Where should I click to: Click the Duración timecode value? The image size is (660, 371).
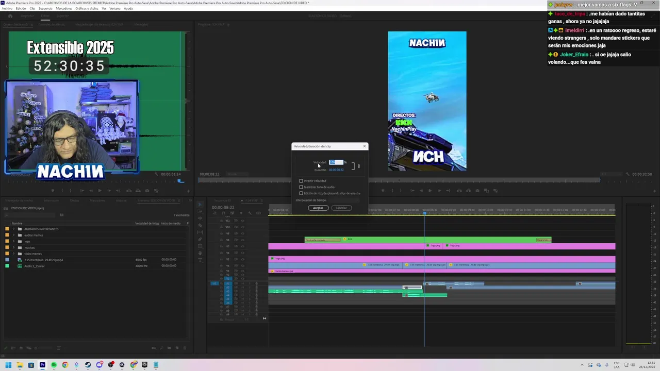[x=336, y=170]
